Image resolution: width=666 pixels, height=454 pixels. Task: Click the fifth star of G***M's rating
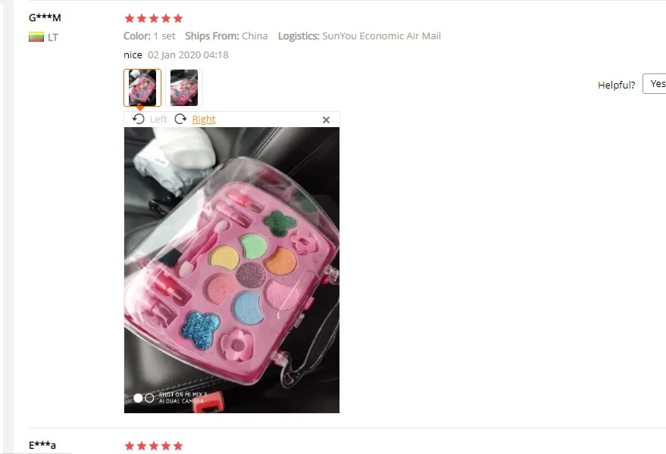[178, 18]
